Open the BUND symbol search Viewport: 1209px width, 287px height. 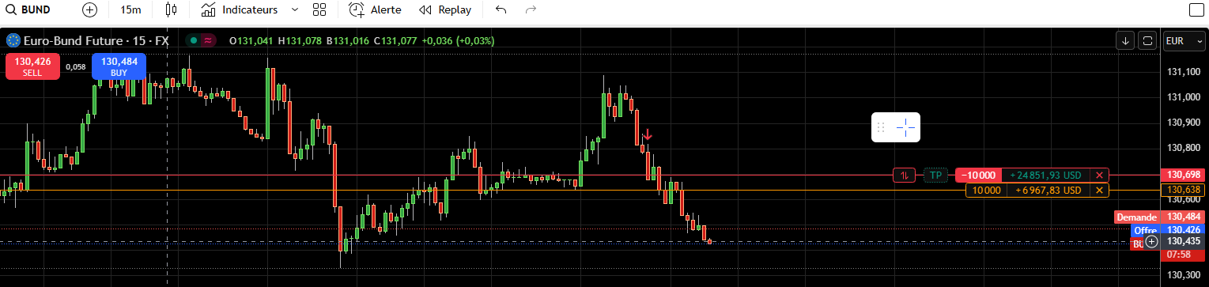28,10
